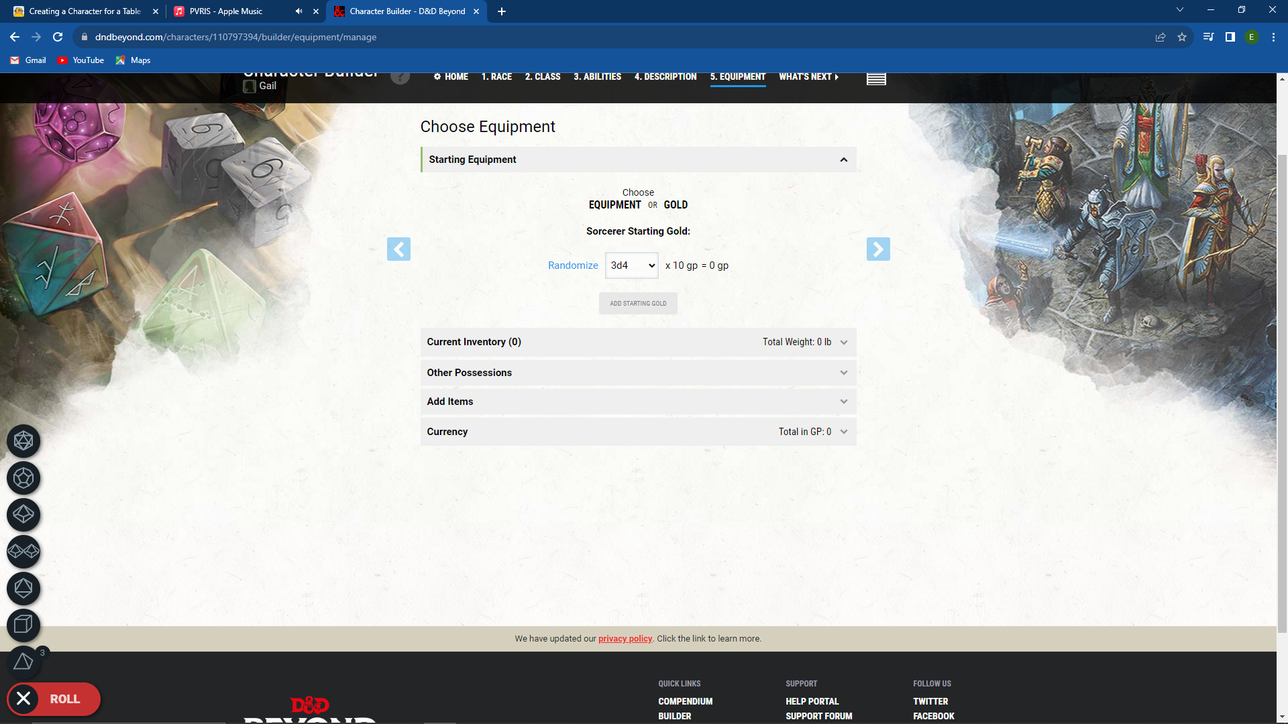Go to 2. Class step

543,77
